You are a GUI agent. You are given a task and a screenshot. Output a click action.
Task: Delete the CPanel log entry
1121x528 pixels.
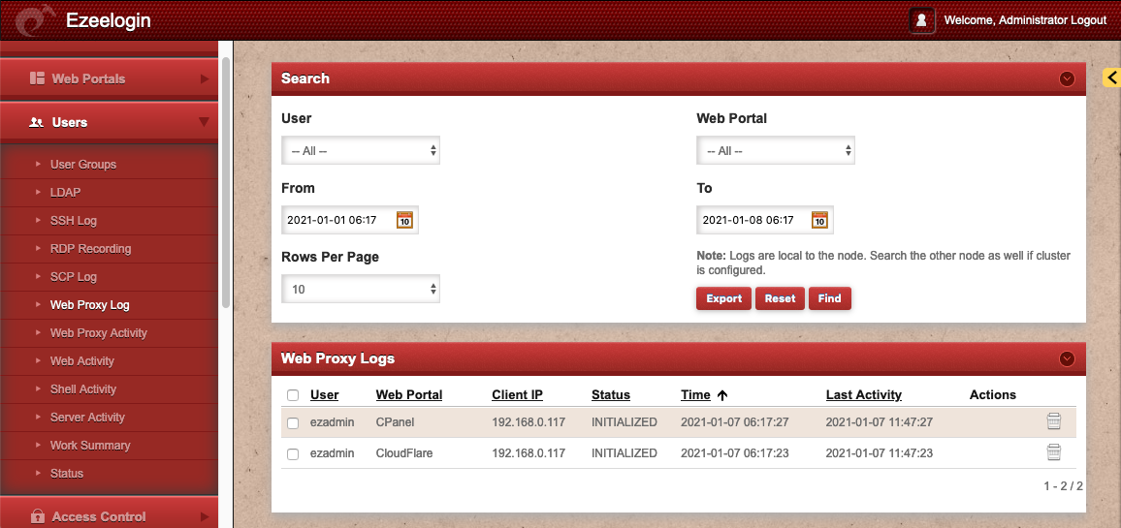pyautogui.click(x=1053, y=421)
